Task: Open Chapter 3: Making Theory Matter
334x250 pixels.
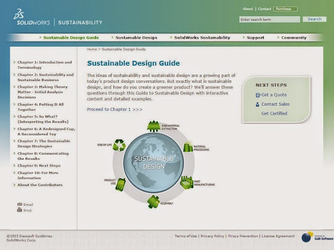Action: coord(42,92)
